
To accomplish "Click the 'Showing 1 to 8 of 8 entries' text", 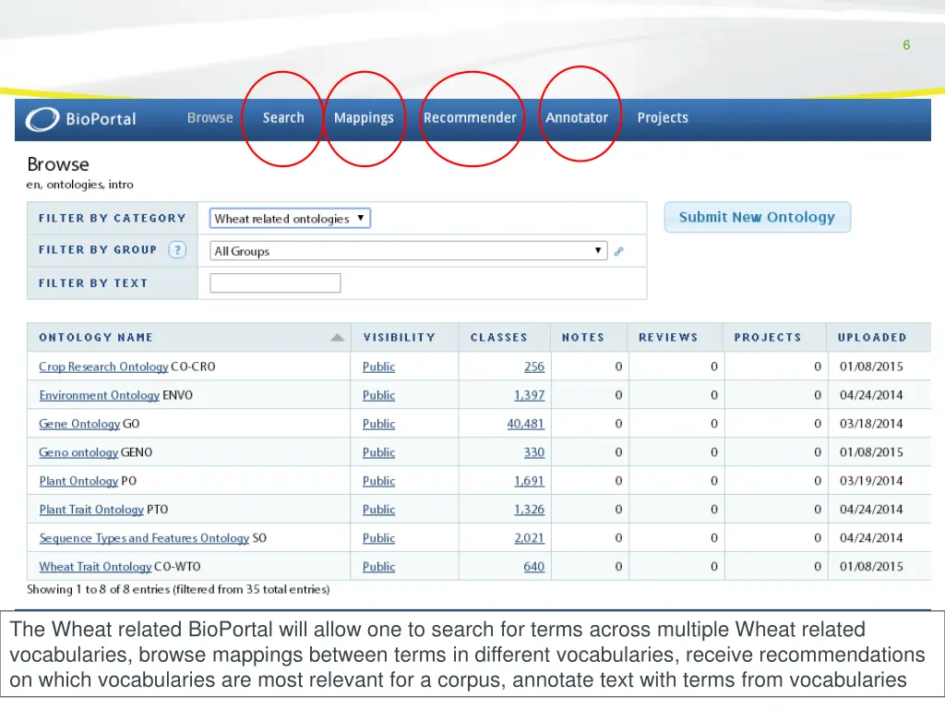I will [99, 589].
